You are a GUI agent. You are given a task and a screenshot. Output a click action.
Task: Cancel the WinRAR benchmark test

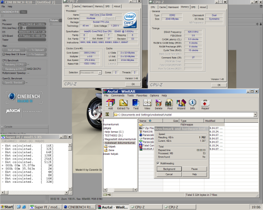[169, 174]
